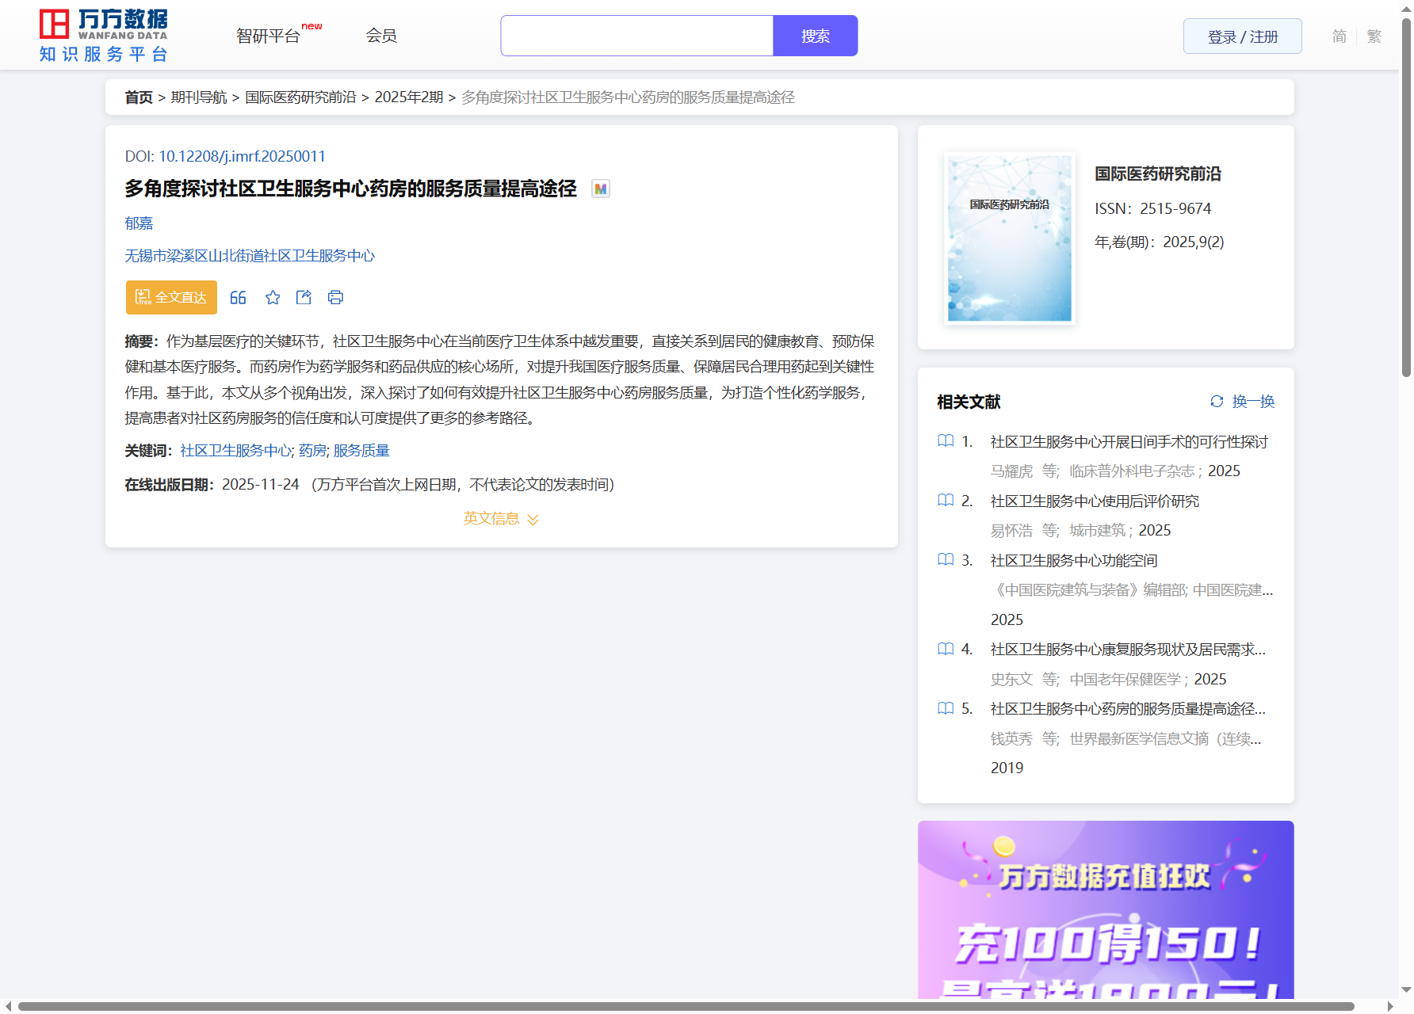Open the 会员 menu item

coord(381,36)
